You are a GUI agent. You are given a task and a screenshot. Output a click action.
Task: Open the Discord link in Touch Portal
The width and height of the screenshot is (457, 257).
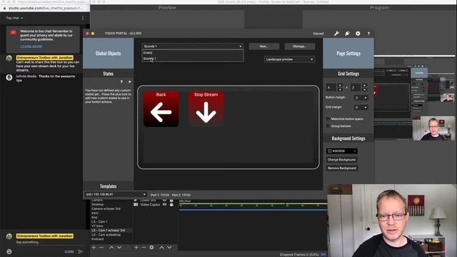pos(318,34)
